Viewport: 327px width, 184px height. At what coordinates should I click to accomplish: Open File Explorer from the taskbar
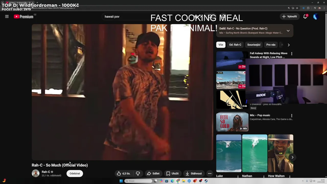point(183,181)
